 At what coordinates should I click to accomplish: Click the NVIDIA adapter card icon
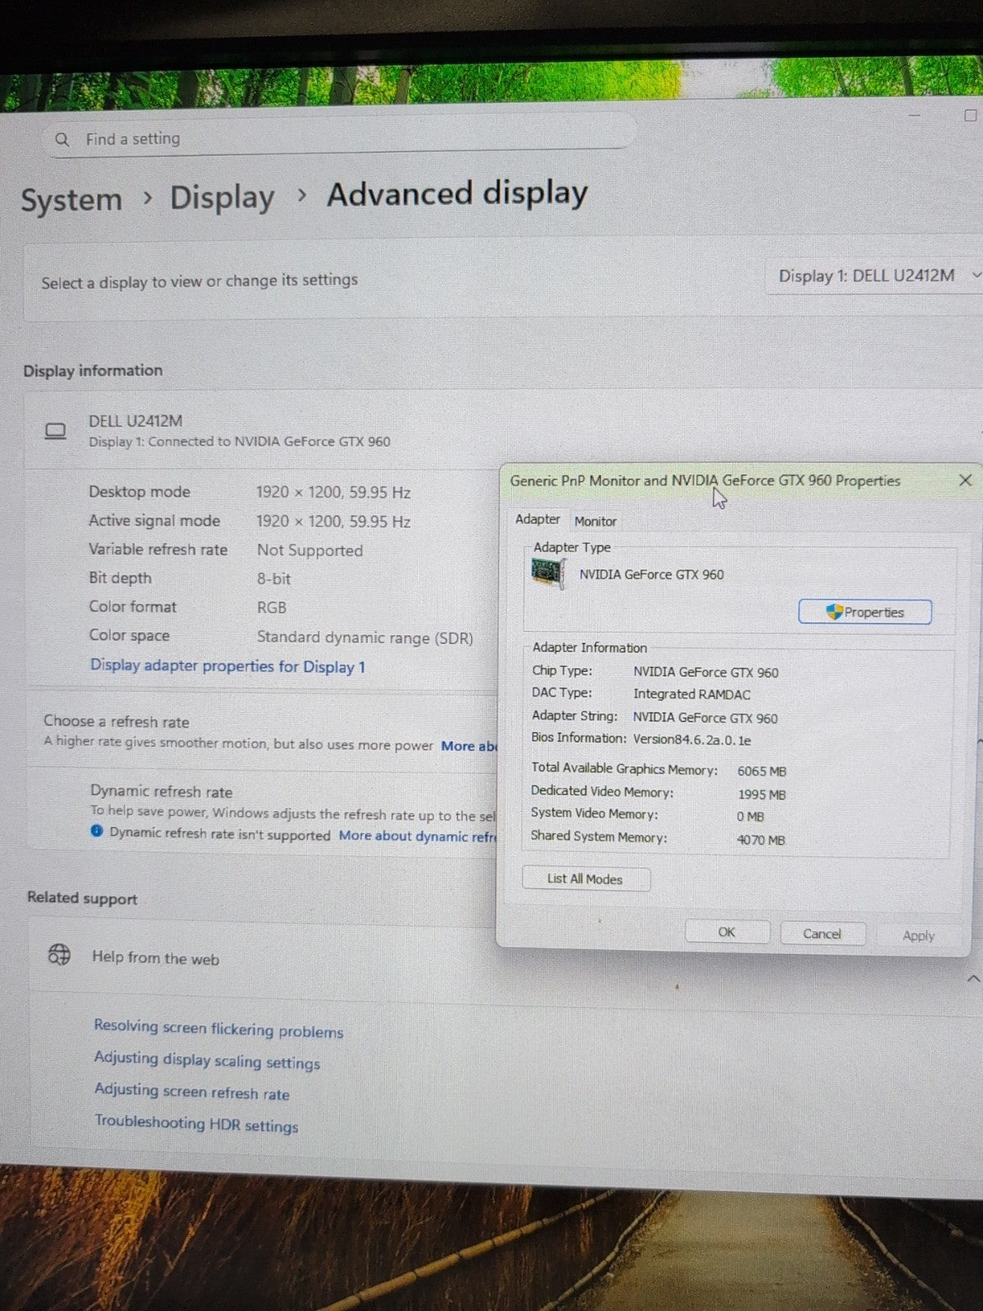click(x=547, y=573)
